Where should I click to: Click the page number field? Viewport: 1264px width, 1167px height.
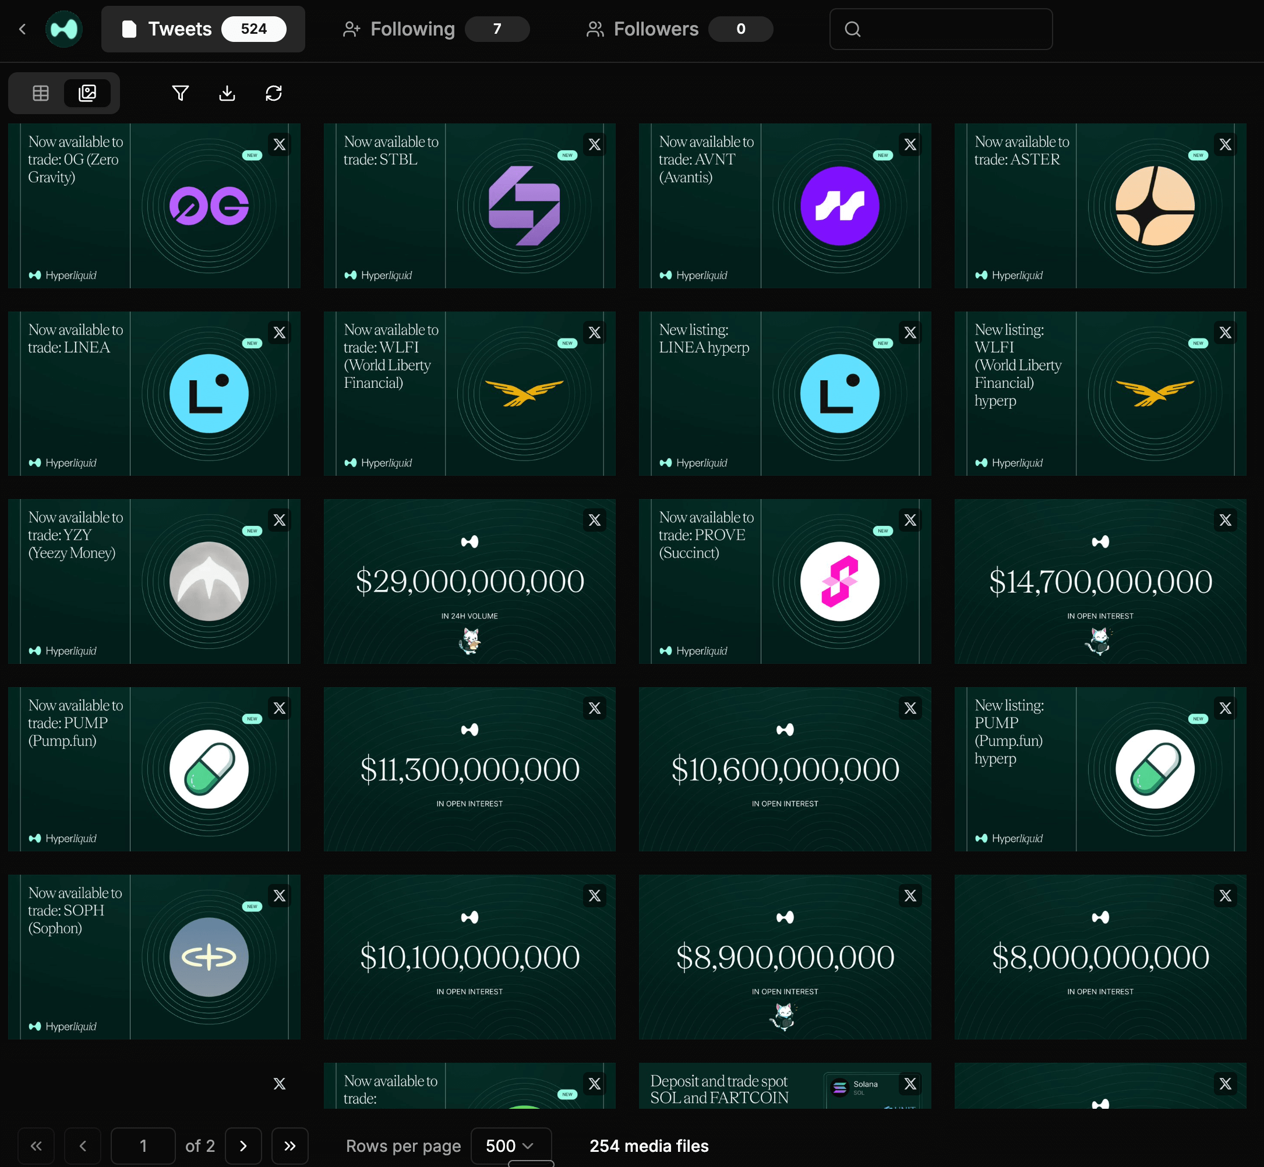tap(143, 1145)
